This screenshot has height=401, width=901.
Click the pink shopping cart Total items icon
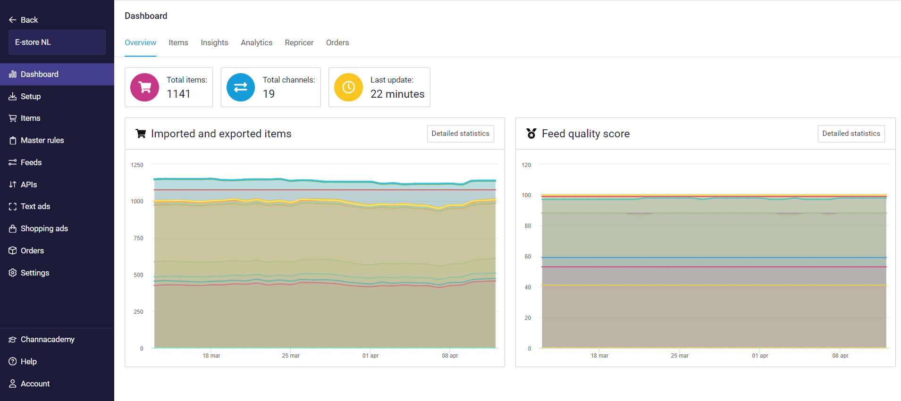tap(144, 87)
